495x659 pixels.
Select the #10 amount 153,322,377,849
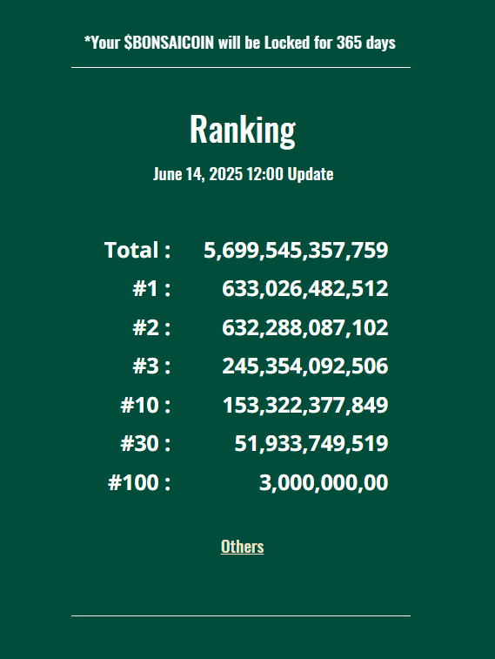point(305,405)
